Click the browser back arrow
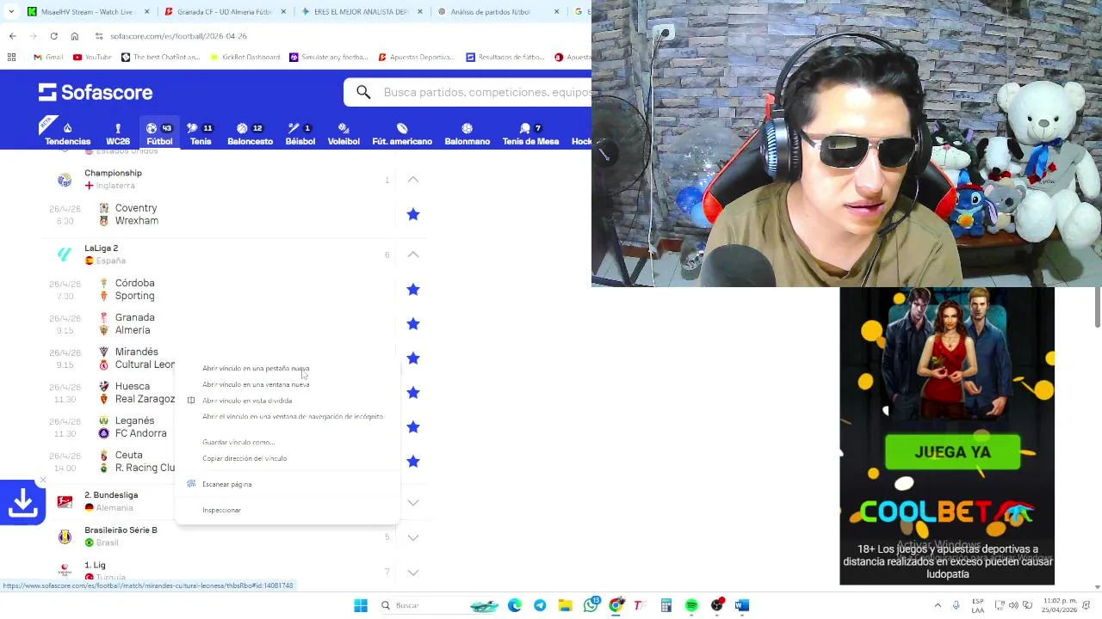Image resolution: width=1102 pixels, height=619 pixels. pos(12,36)
